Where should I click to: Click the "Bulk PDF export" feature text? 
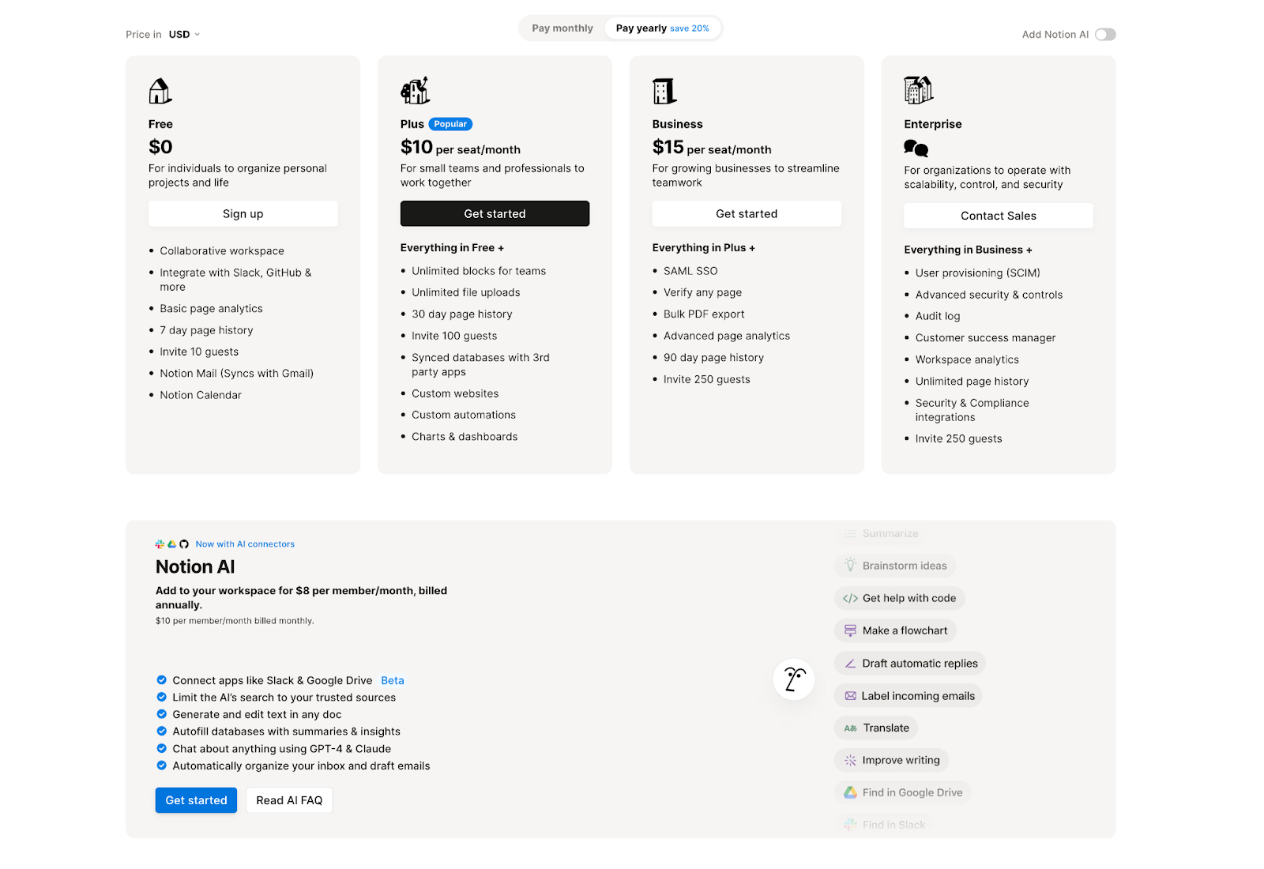click(x=704, y=314)
